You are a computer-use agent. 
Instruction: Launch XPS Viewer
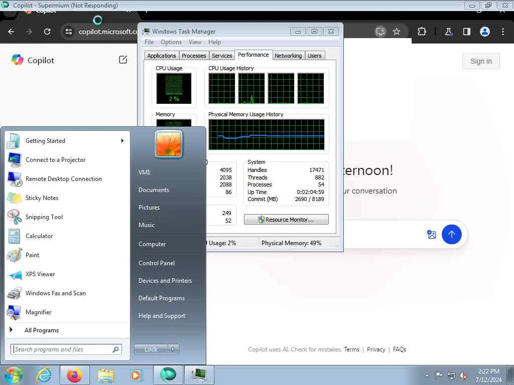coord(67,274)
